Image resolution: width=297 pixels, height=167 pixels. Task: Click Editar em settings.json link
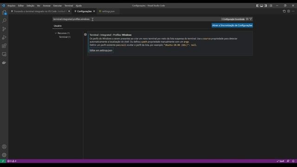[x=101, y=51]
